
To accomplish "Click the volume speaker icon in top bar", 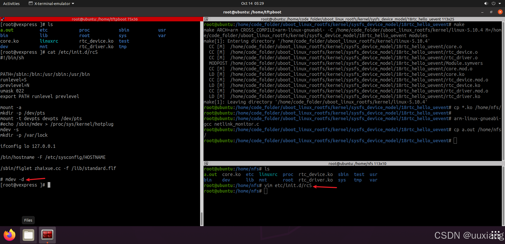I will point(486,3).
